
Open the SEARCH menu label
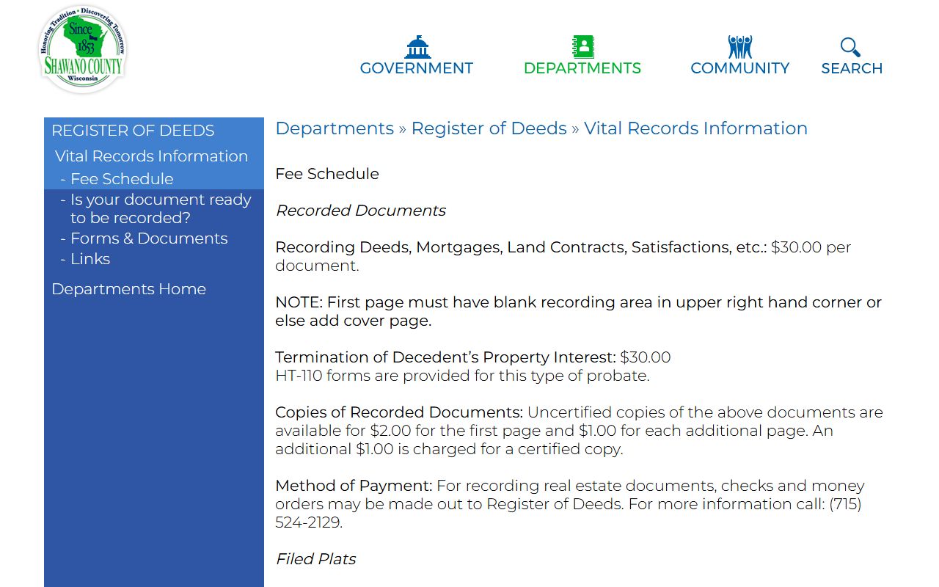pyautogui.click(x=852, y=68)
